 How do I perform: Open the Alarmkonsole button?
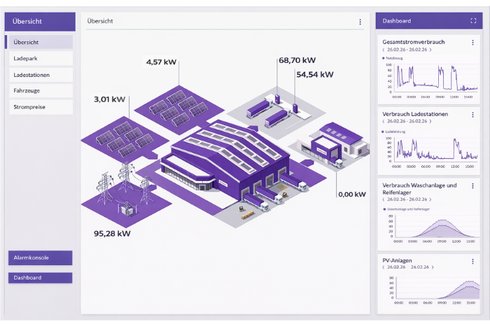tap(39, 258)
